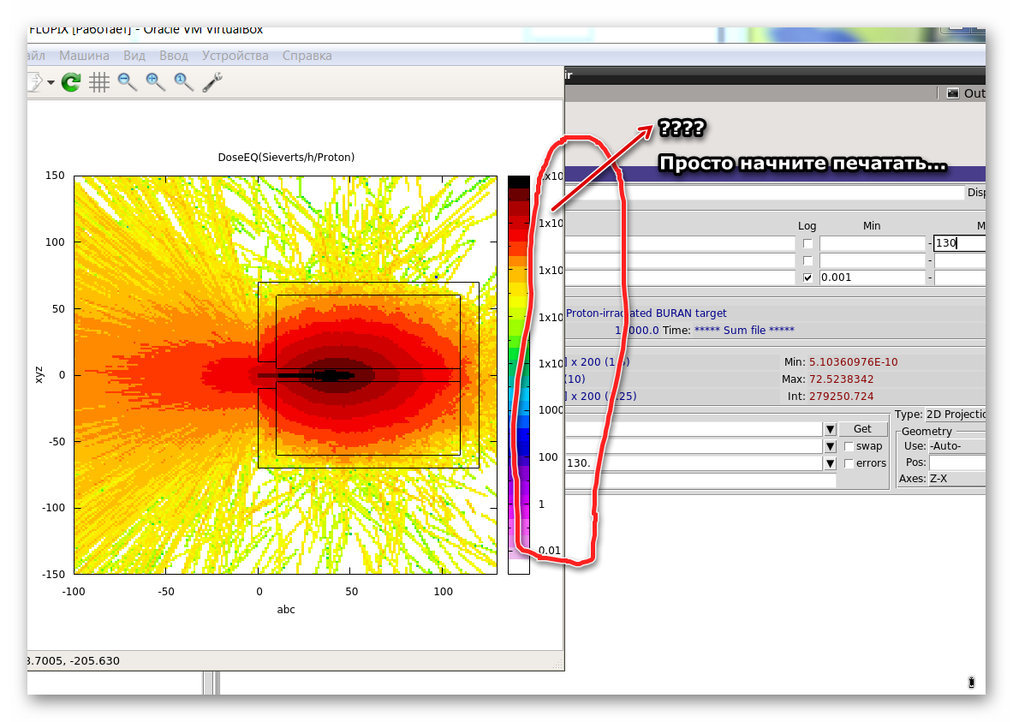Open the Машина menu

(x=84, y=56)
